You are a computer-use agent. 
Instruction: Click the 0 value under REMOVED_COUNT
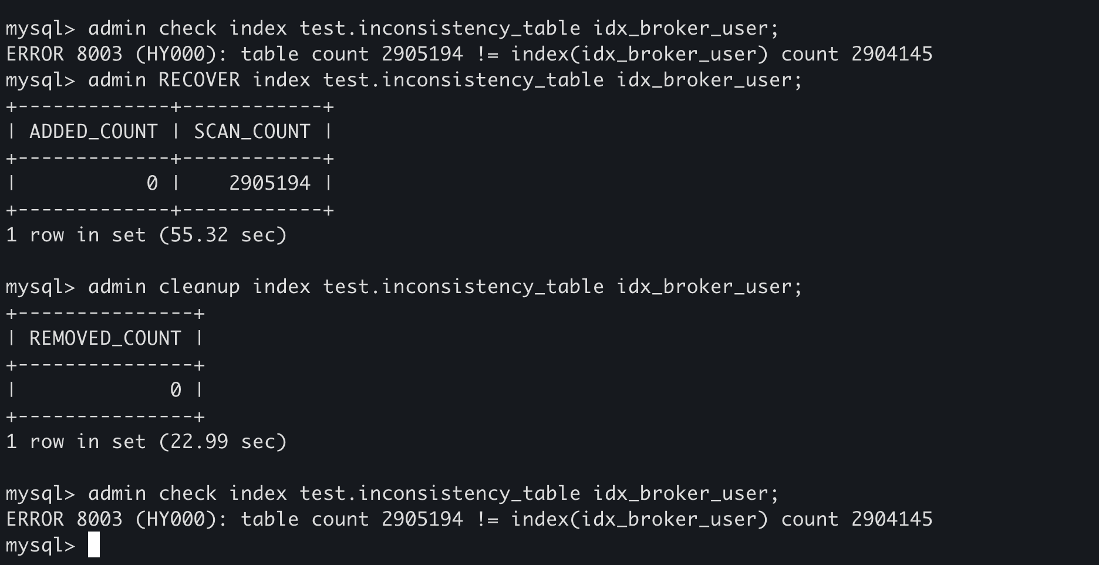[176, 390]
